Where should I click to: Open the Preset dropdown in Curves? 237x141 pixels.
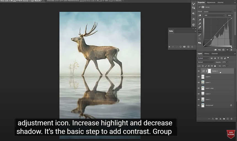[x=218, y=12]
